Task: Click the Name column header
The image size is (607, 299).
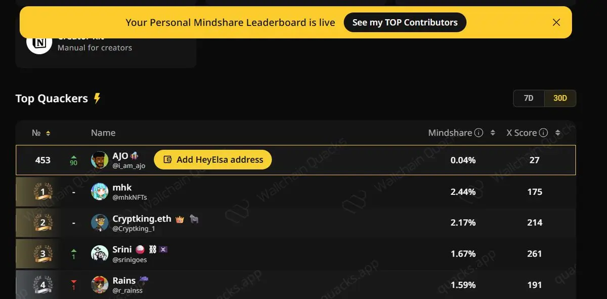Action: 103,133
